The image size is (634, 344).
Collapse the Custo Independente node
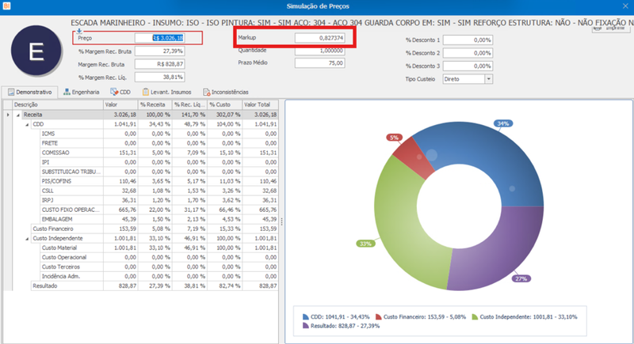(x=27, y=239)
